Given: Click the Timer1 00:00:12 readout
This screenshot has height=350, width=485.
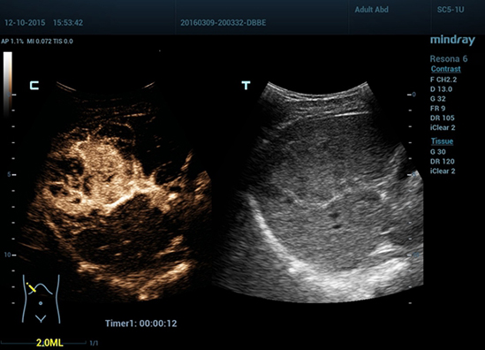Looking at the screenshot, I should coord(141,323).
